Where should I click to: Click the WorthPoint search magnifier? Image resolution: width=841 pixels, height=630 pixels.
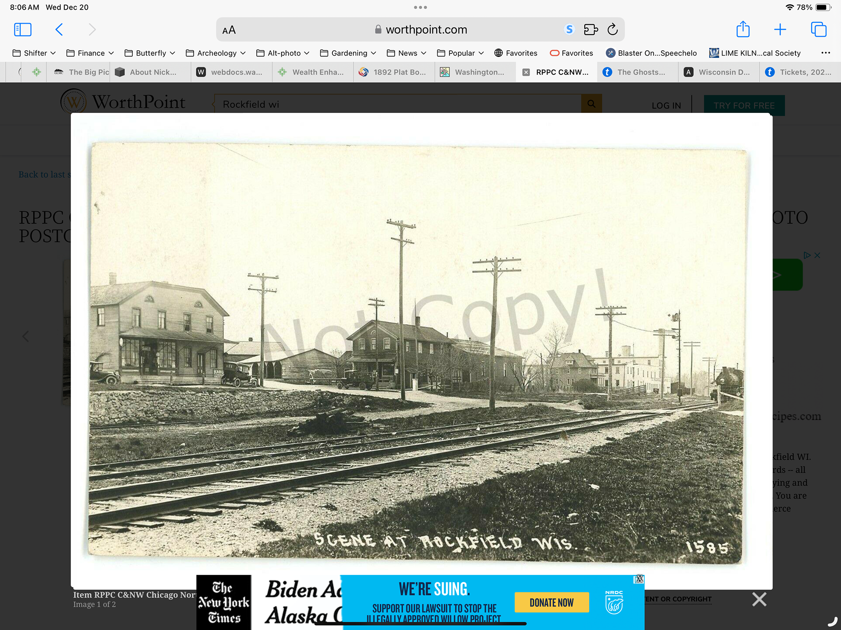point(591,104)
